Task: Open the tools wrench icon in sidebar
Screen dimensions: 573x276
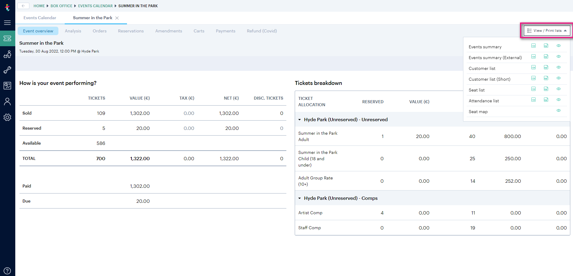Action: point(7,70)
